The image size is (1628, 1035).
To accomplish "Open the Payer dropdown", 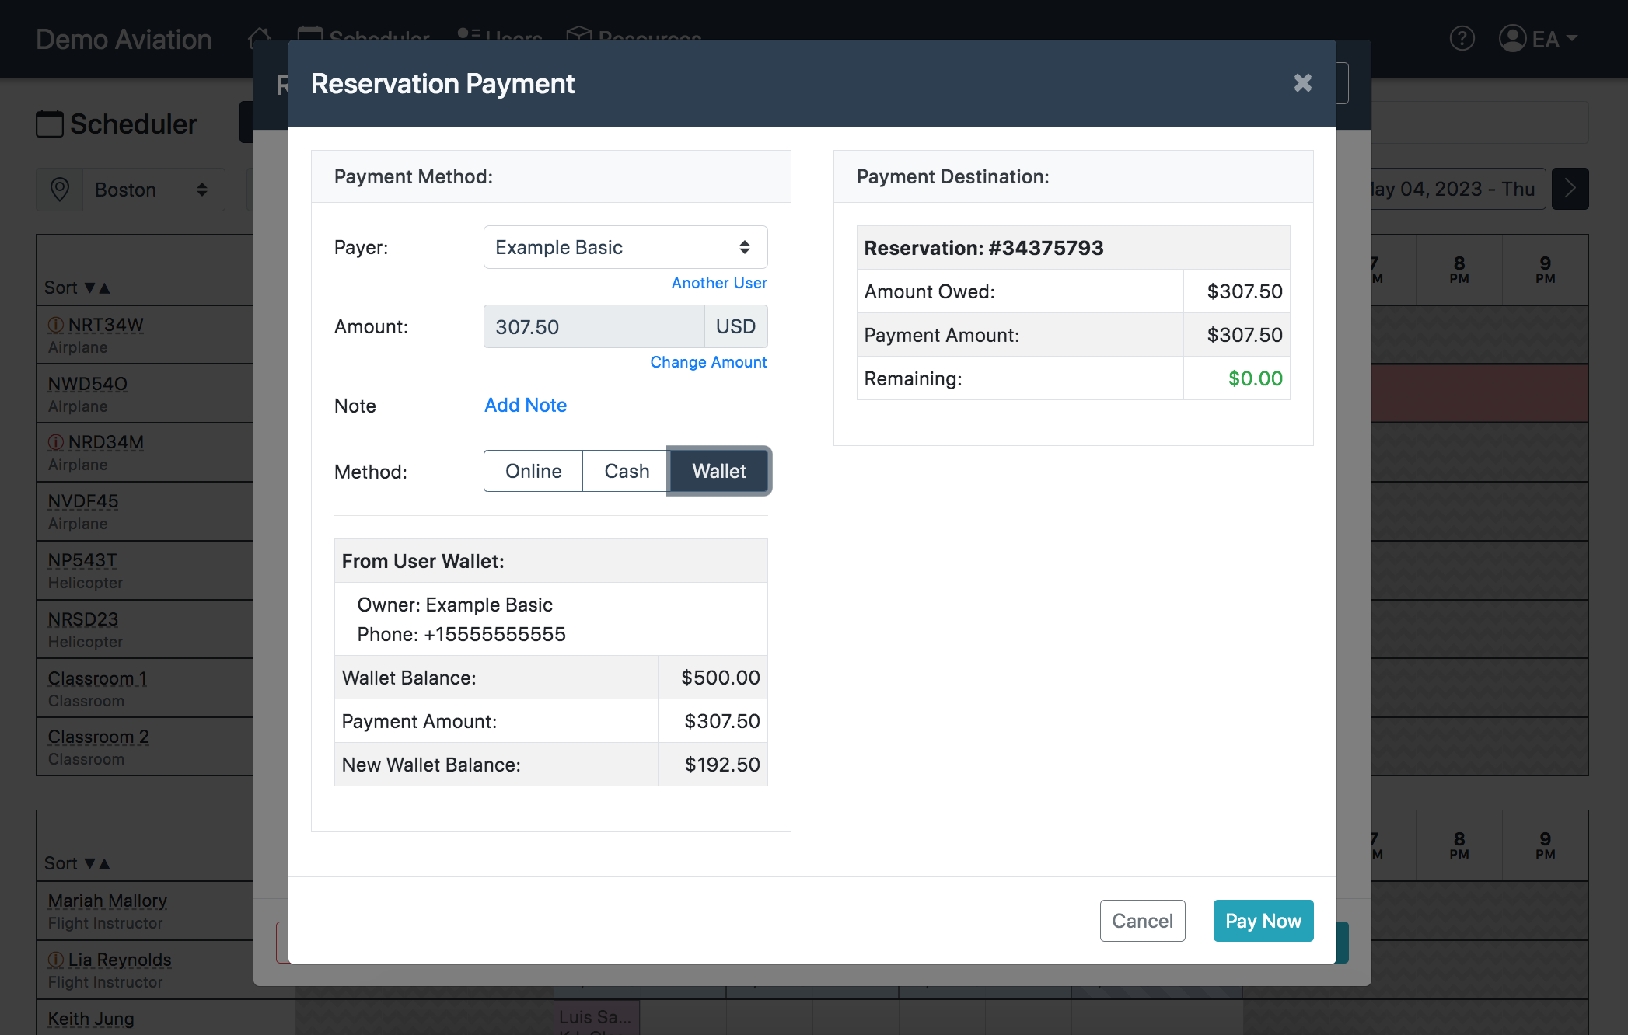I will click(625, 247).
